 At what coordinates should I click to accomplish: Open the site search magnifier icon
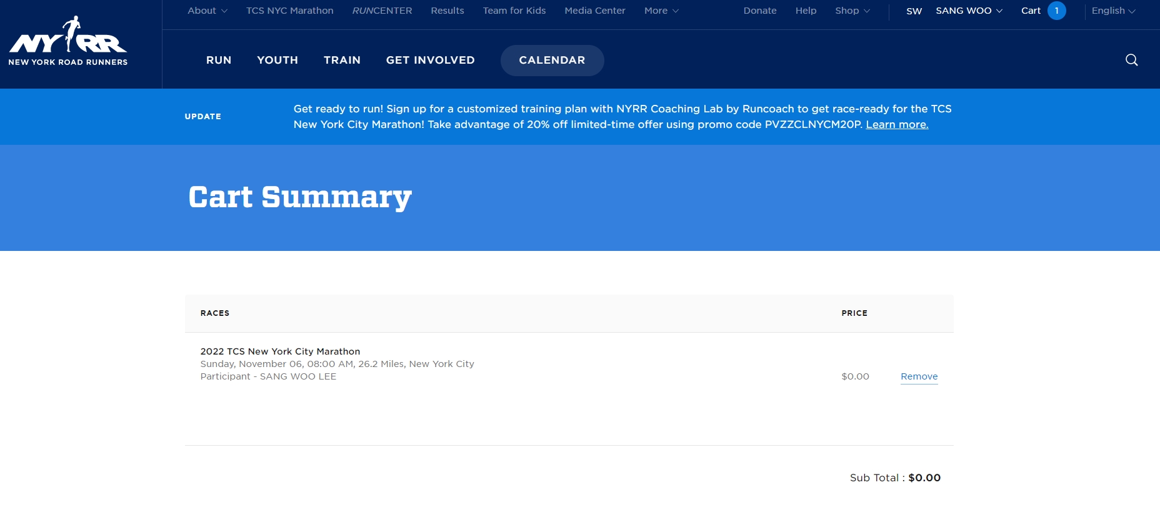(1131, 60)
